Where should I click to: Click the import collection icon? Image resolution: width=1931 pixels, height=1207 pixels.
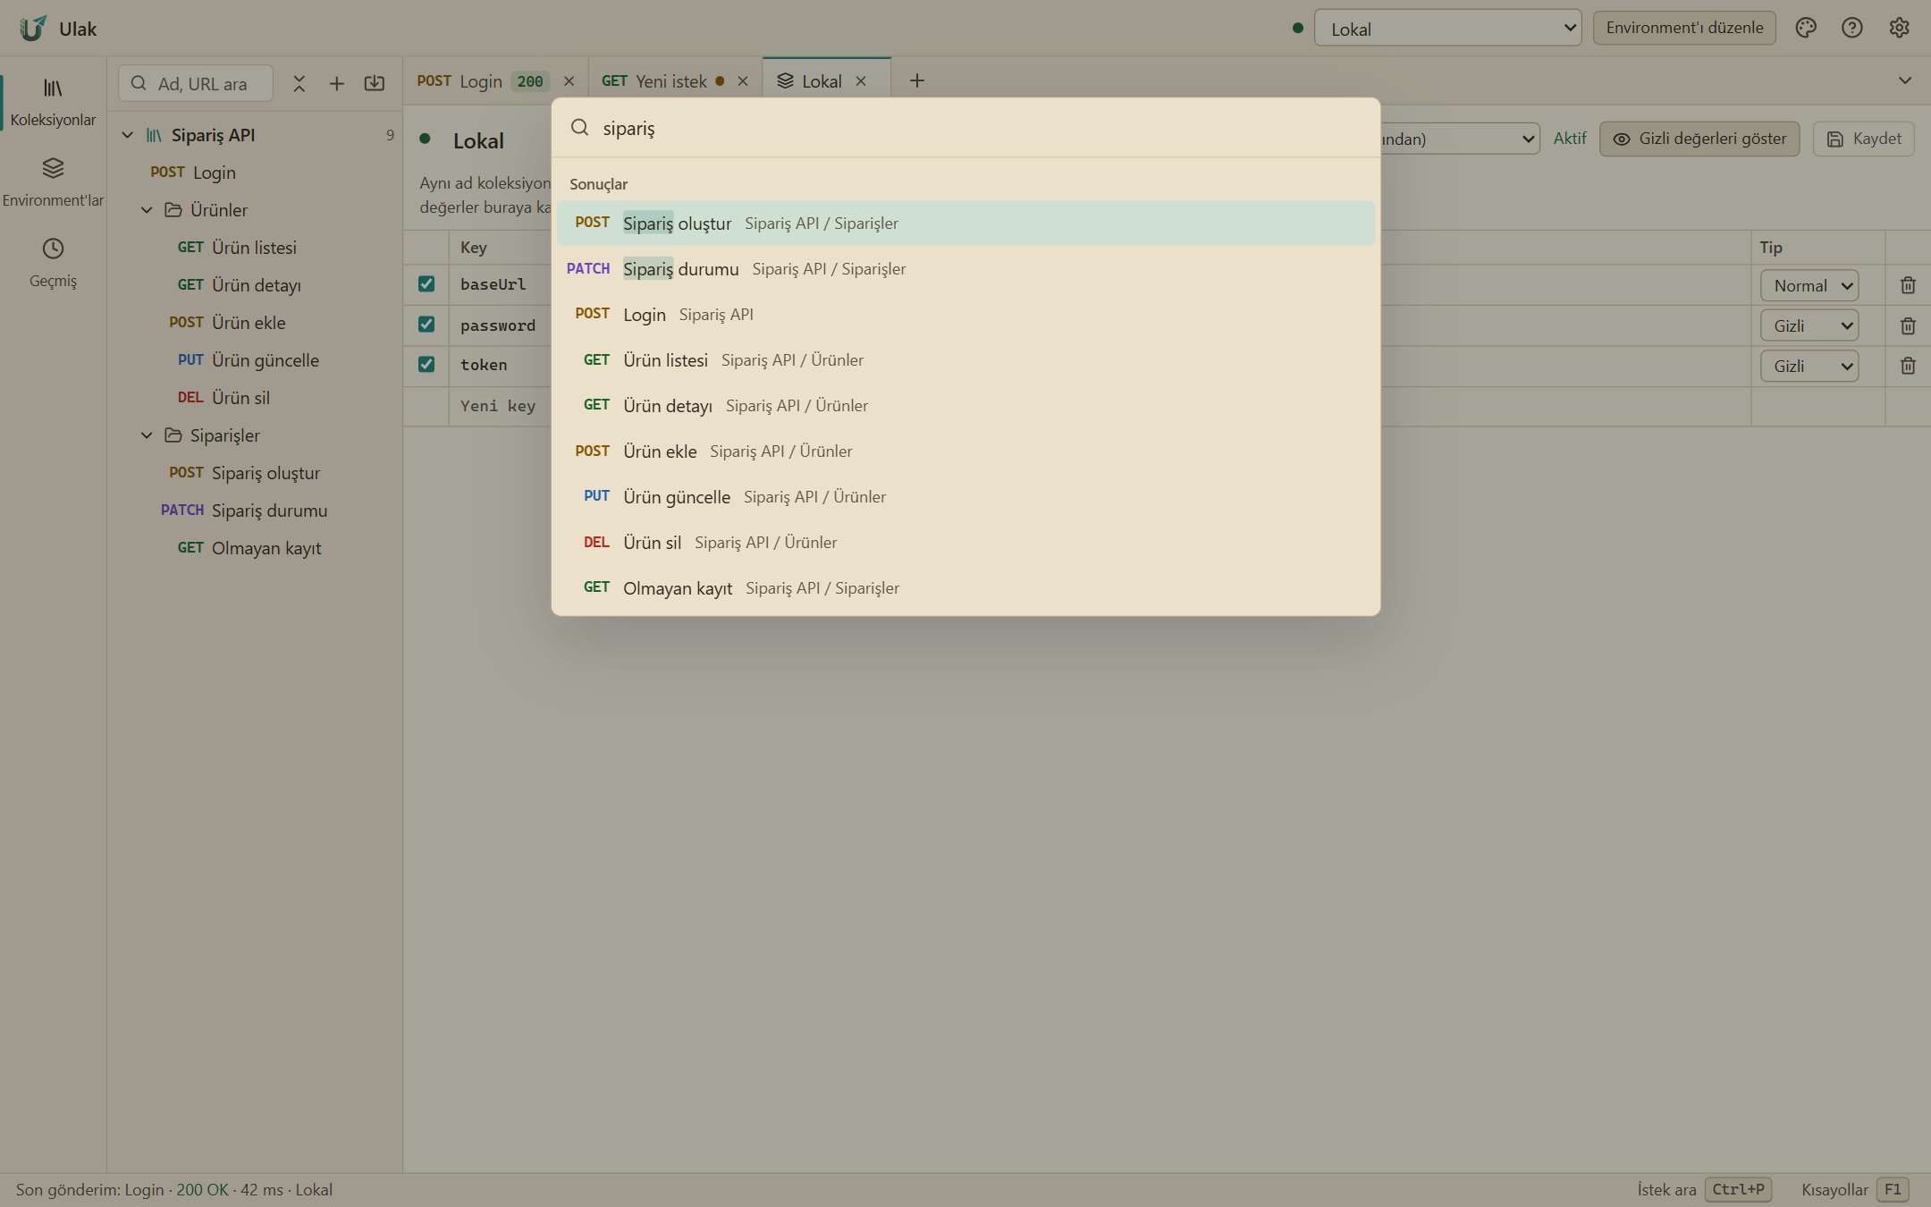pyautogui.click(x=375, y=83)
